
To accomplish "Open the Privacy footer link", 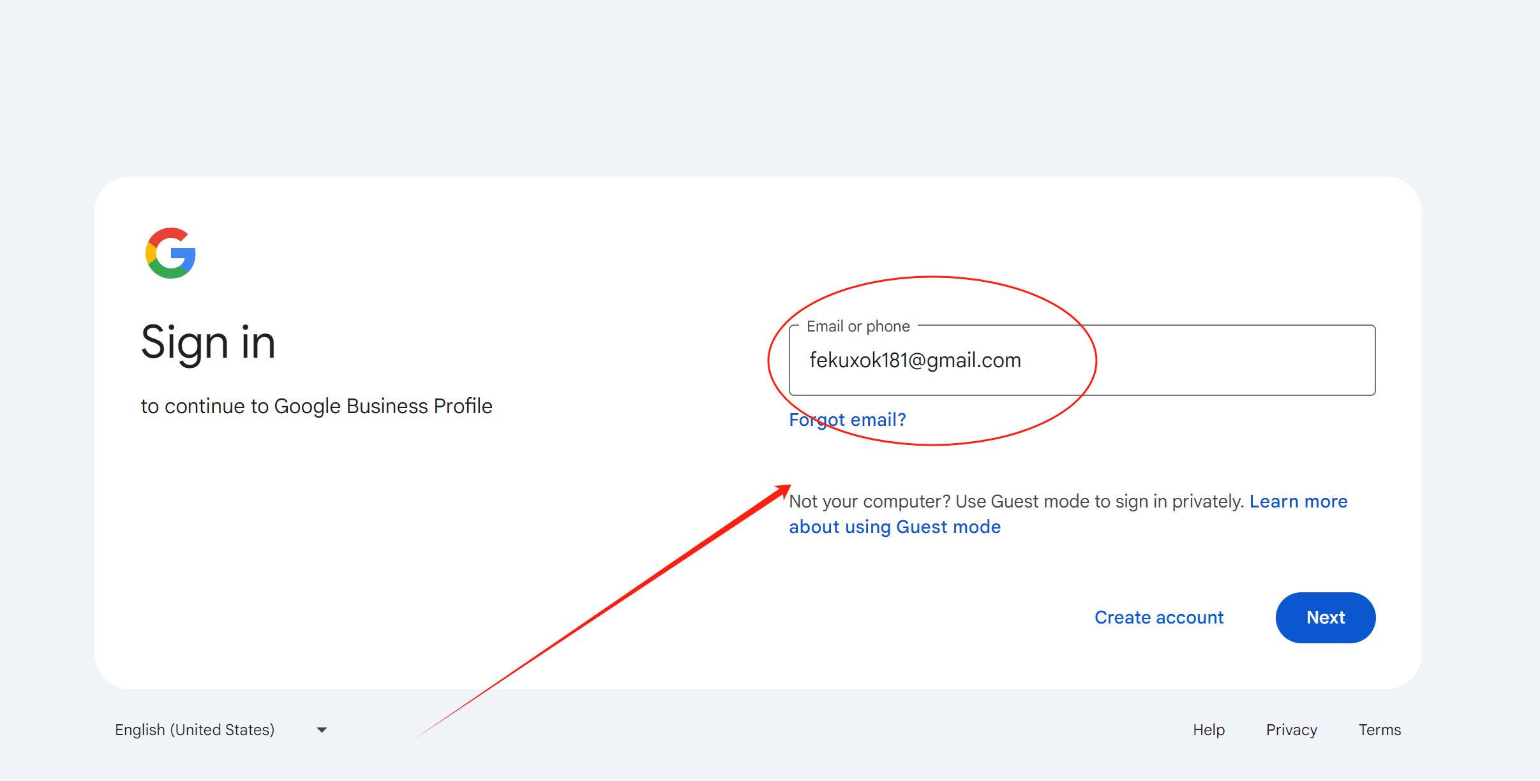I will 1291,729.
